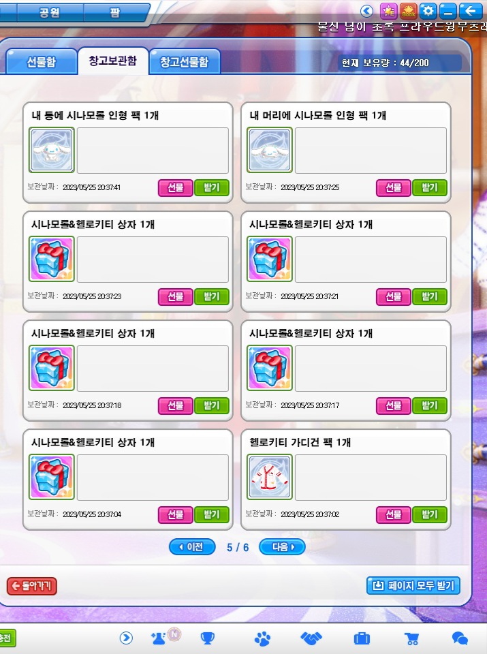Go to previous page with 이전 button
This screenshot has width=487, height=654.
(x=192, y=547)
